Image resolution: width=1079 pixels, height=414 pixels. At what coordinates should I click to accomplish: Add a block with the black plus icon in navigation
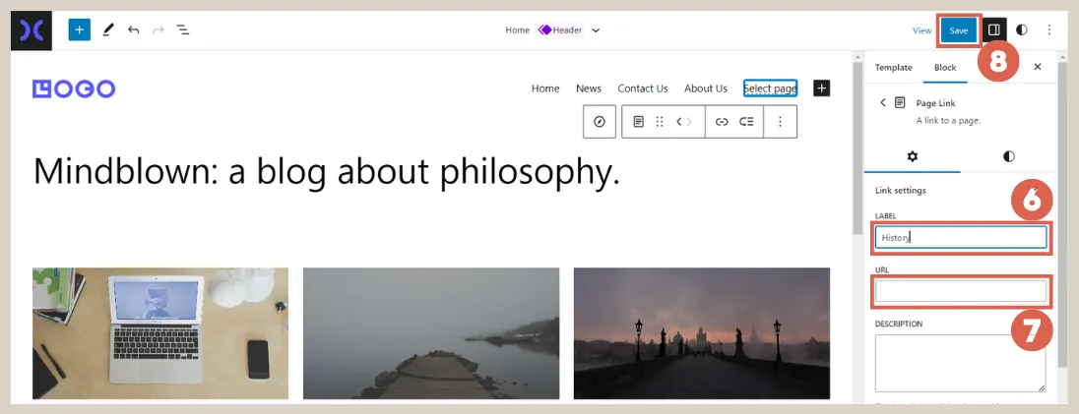click(x=822, y=89)
